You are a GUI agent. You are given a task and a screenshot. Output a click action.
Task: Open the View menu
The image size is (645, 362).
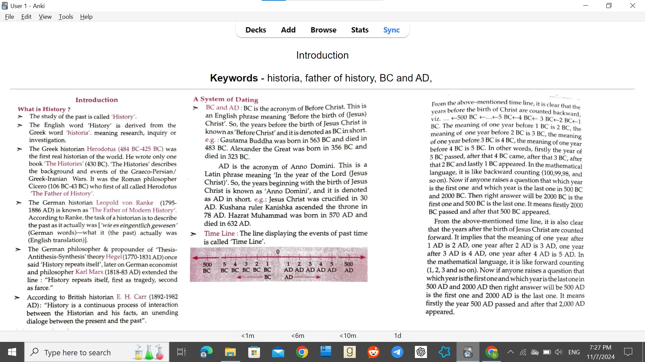45,17
